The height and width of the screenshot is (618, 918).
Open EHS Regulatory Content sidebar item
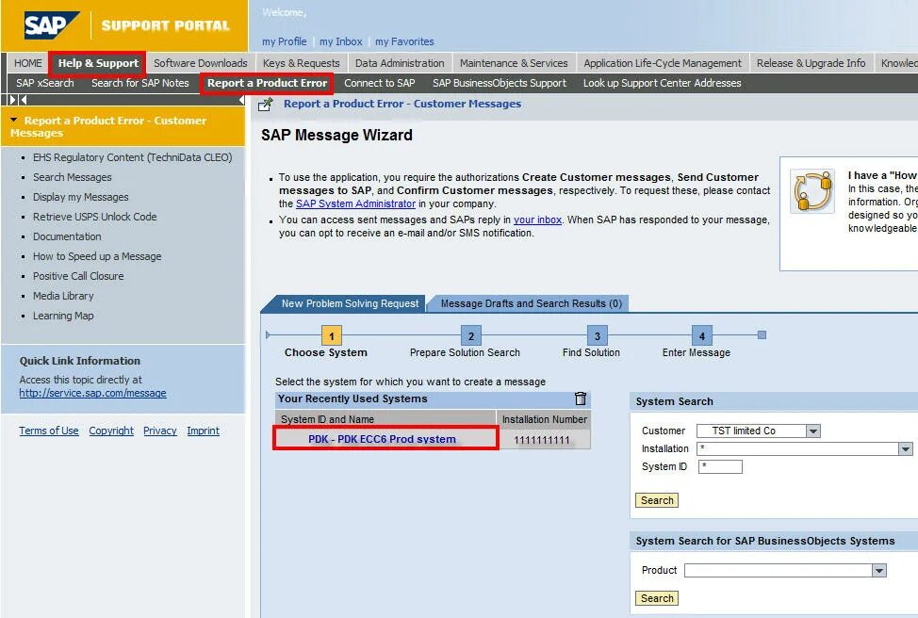pyautogui.click(x=132, y=157)
